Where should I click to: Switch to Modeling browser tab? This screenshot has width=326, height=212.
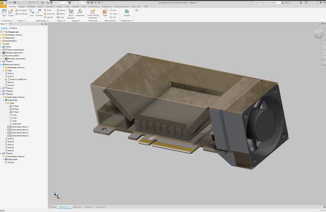coord(14,28)
